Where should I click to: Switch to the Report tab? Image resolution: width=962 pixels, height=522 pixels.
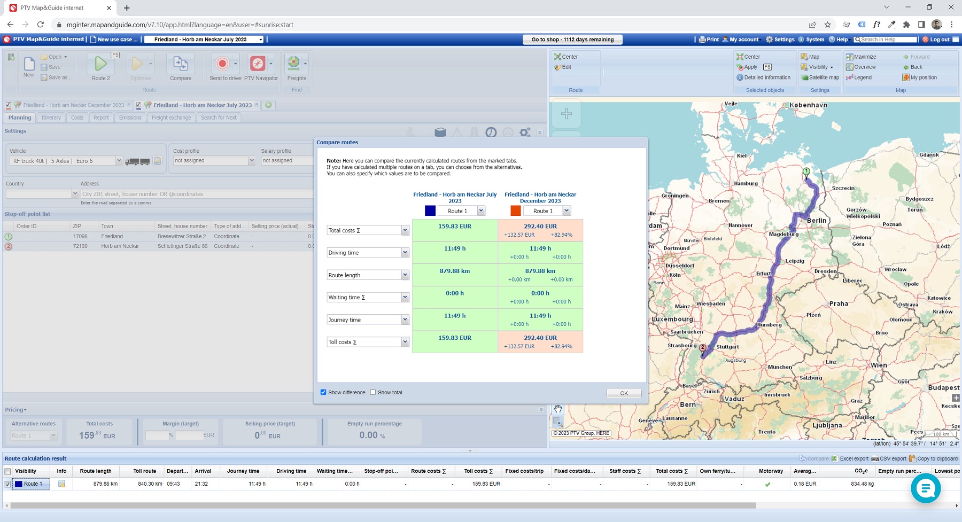point(101,118)
